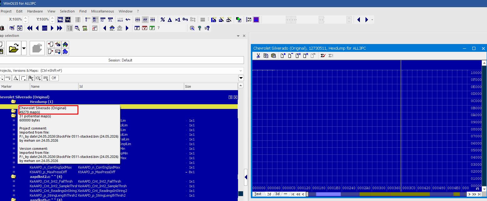Select the F view button
This screenshot has height=201, width=487.
137,28
